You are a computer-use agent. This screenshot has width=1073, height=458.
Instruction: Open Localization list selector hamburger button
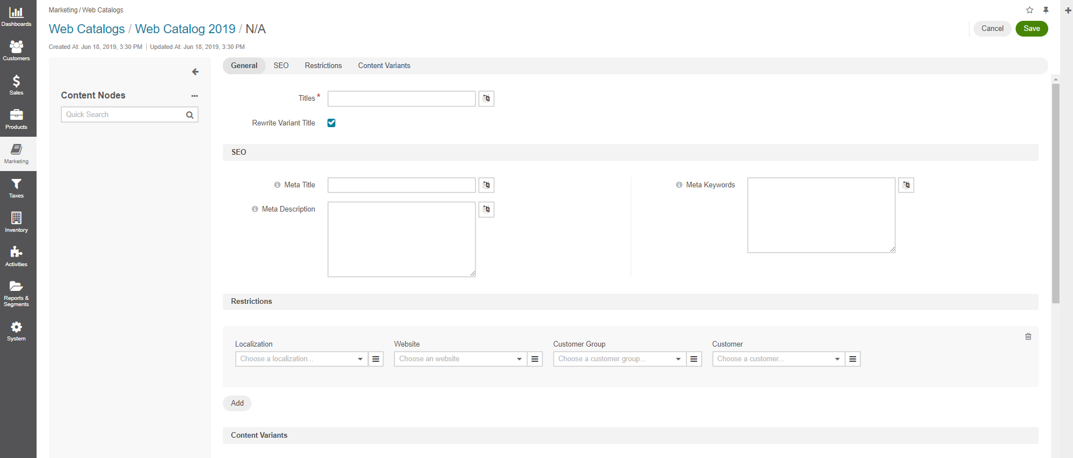pos(376,359)
